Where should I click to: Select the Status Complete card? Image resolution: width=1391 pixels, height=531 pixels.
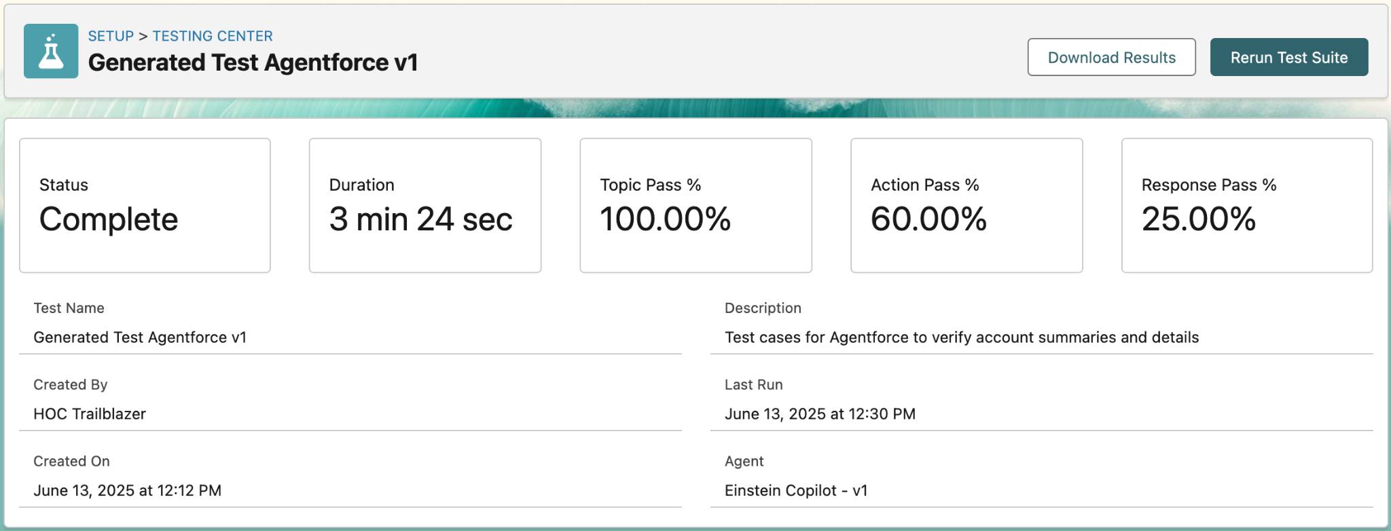[x=145, y=204]
